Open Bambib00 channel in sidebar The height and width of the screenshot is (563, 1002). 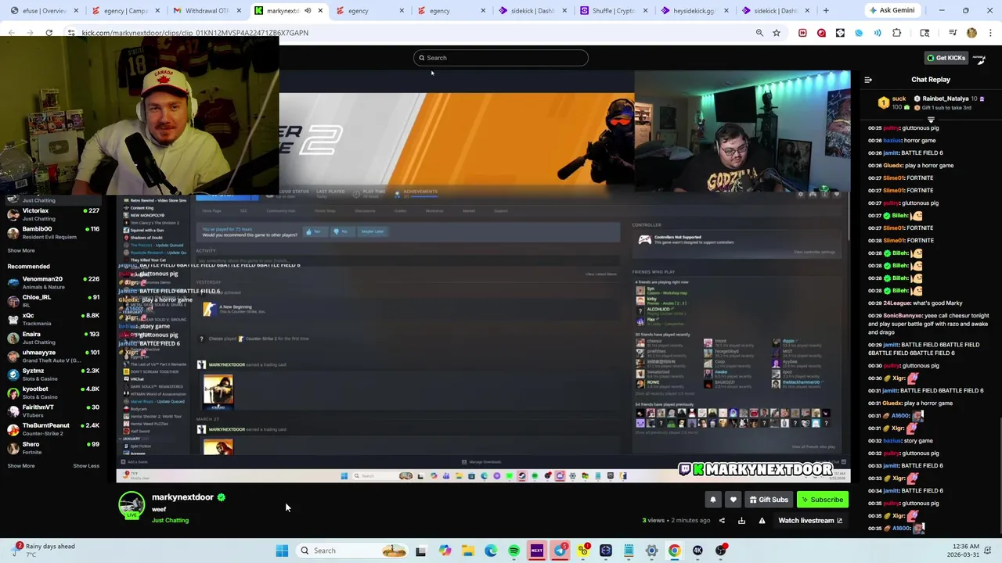[53, 233]
